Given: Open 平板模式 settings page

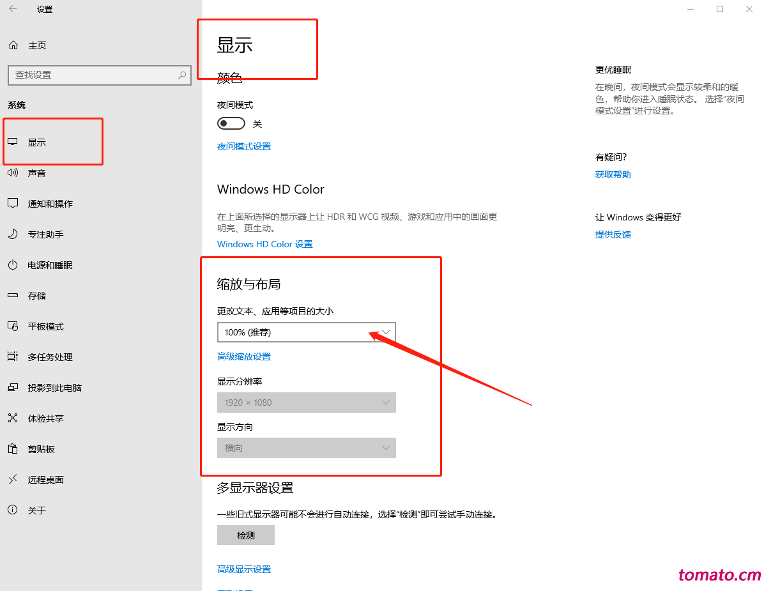Looking at the screenshot, I should click(46, 326).
